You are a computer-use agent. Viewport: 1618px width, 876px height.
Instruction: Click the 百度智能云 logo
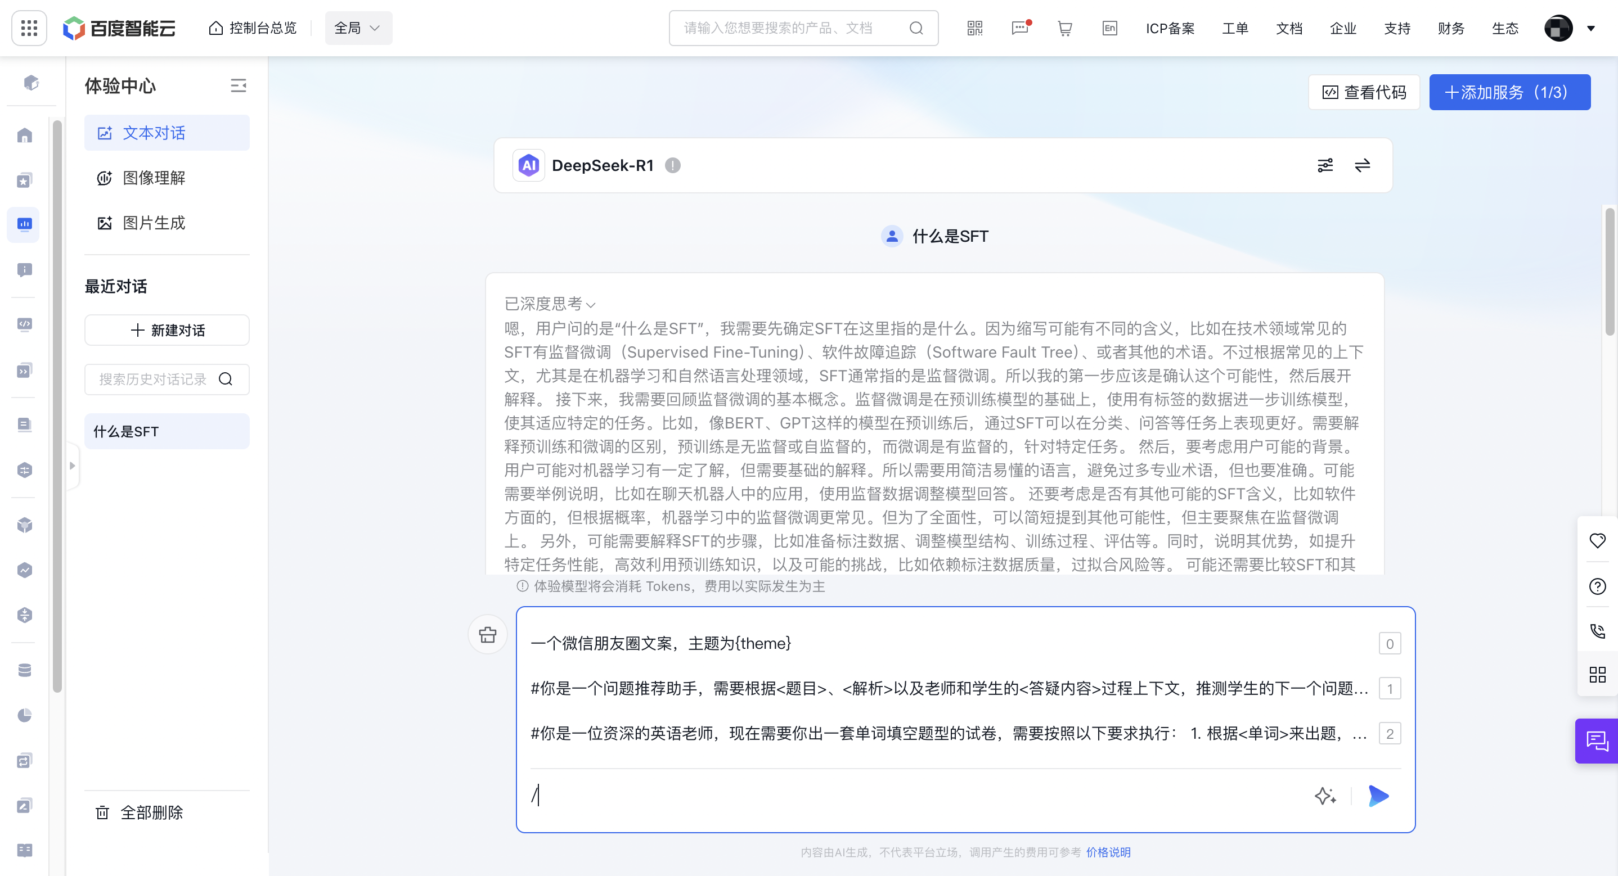[x=119, y=28]
